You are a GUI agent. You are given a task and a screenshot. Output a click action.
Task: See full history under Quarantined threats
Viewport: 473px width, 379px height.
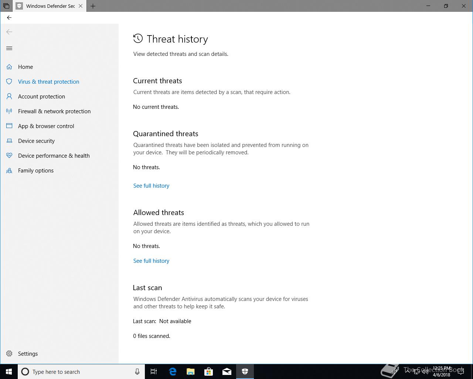click(x=151, y=186)
